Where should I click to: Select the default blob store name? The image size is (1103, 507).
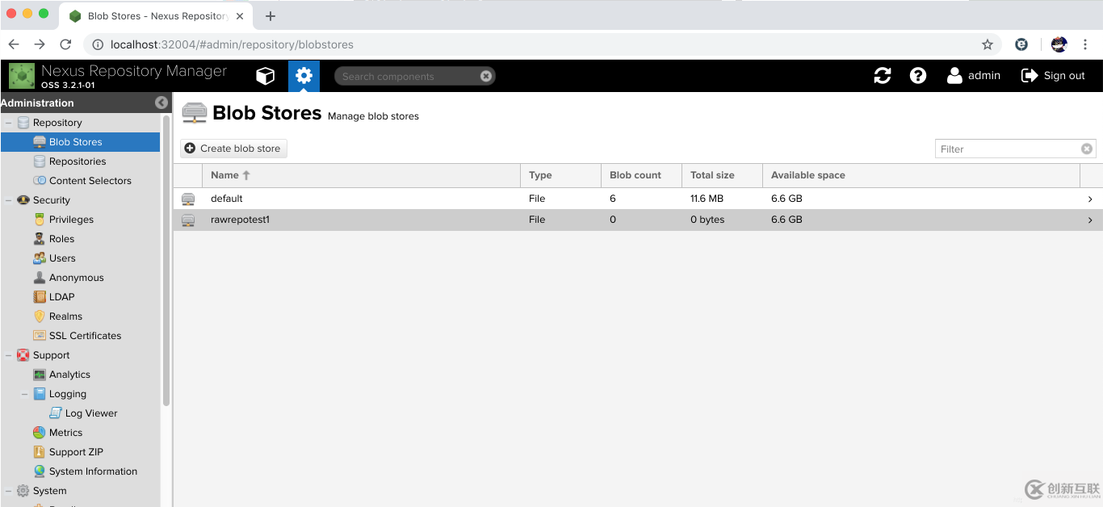tap(227, 199)
